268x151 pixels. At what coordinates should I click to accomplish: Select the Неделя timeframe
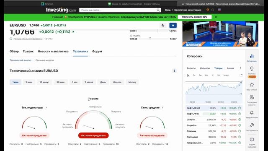(117, 82)
